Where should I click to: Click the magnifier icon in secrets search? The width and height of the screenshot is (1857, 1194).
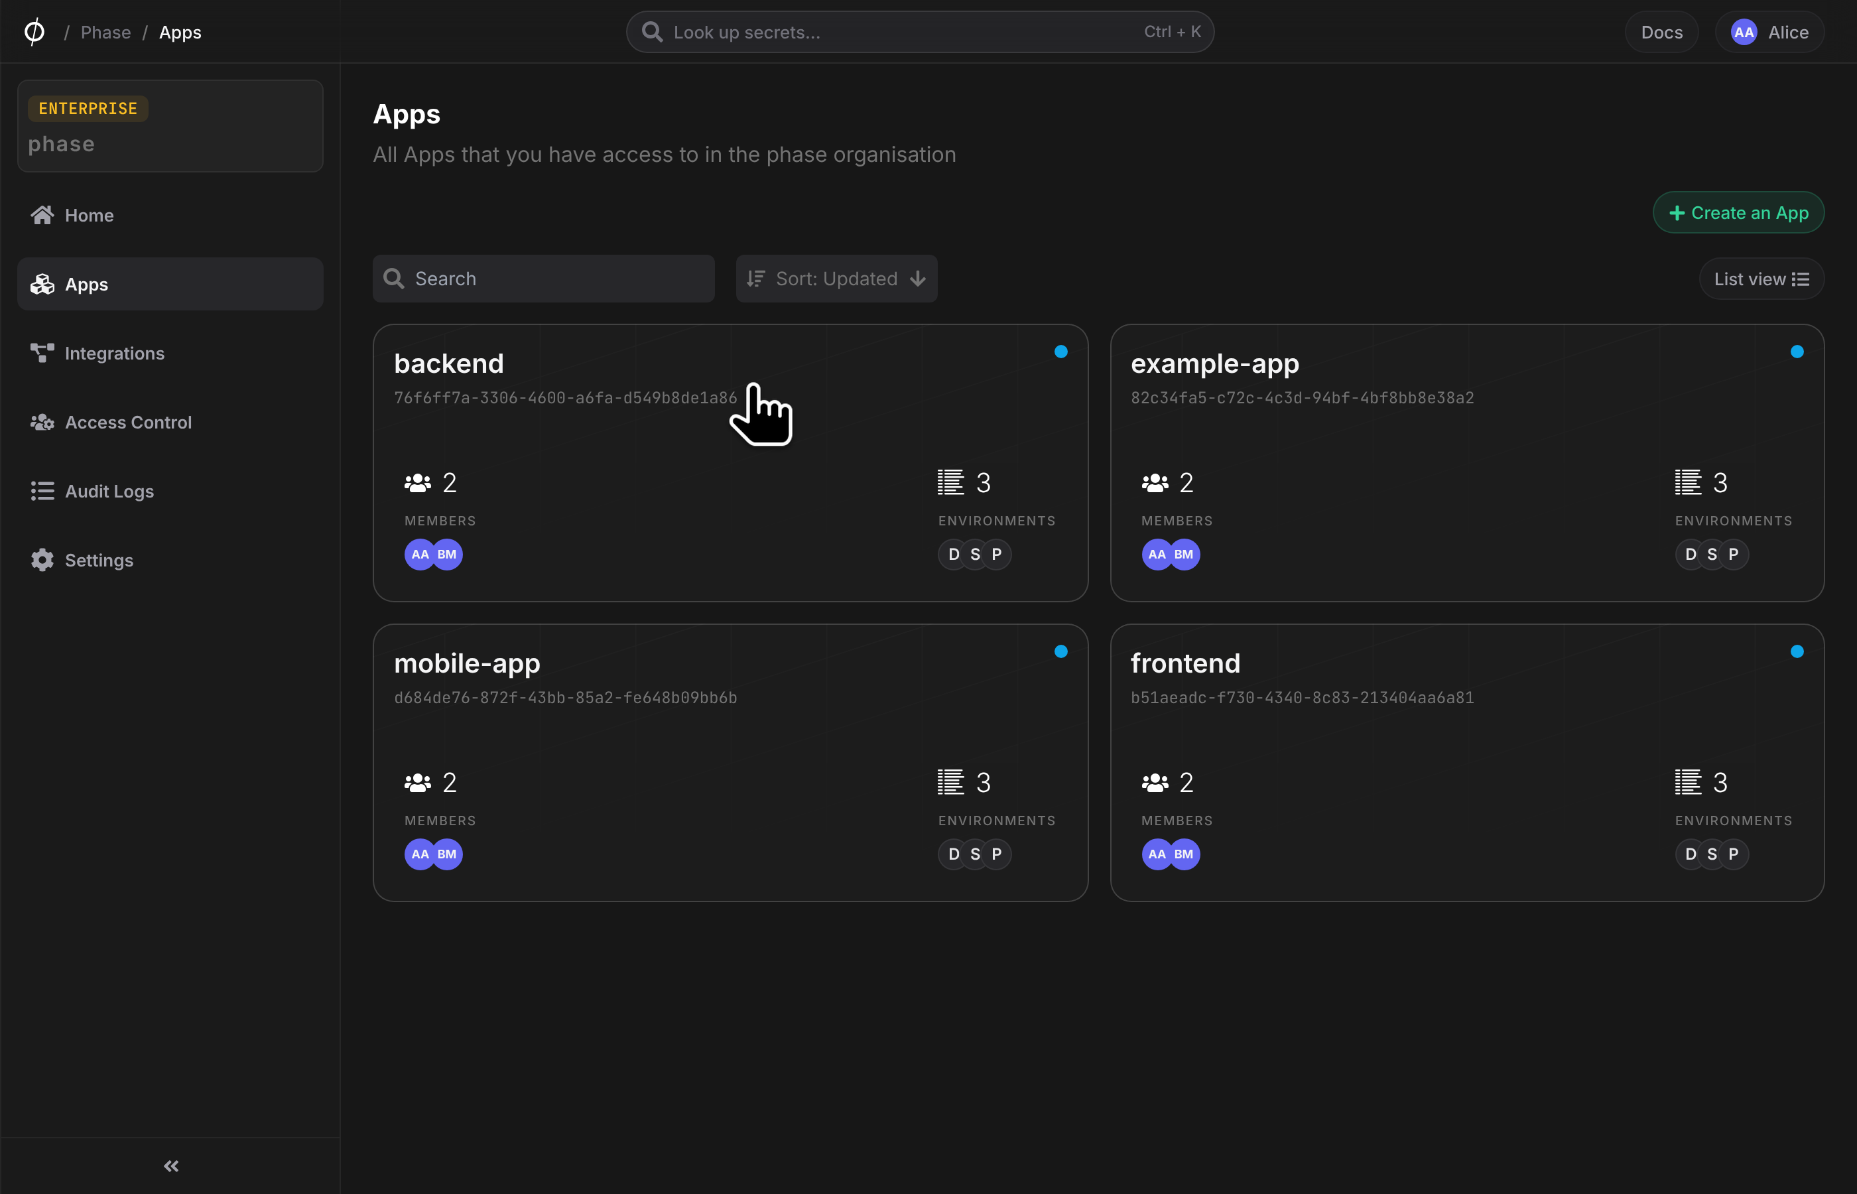pos(653,32)
